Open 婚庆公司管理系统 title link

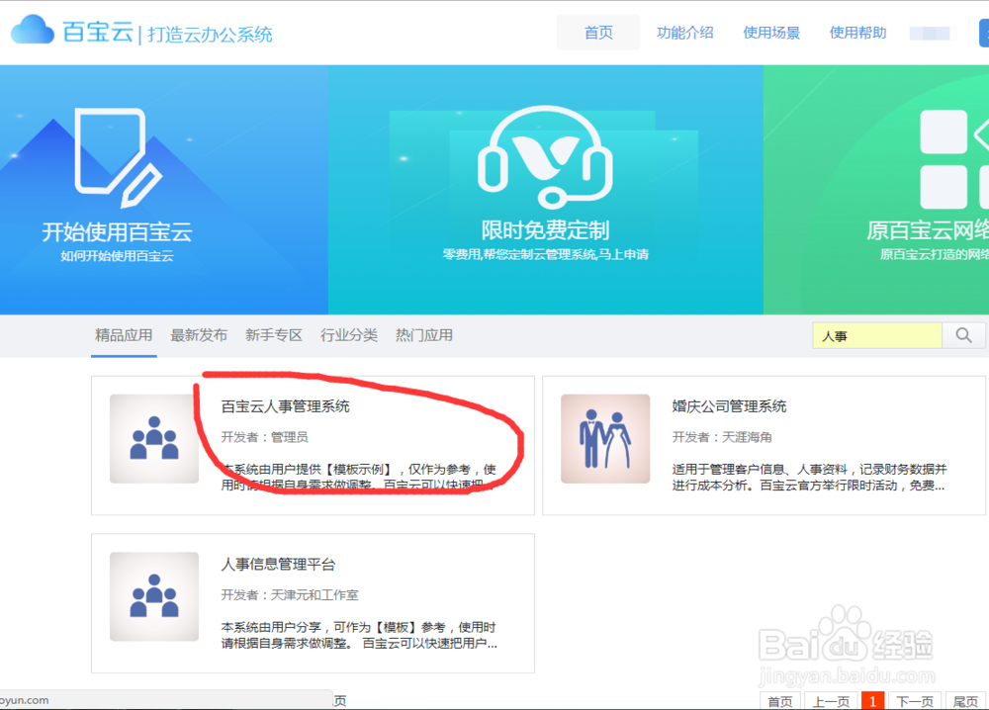pos(729,406)
